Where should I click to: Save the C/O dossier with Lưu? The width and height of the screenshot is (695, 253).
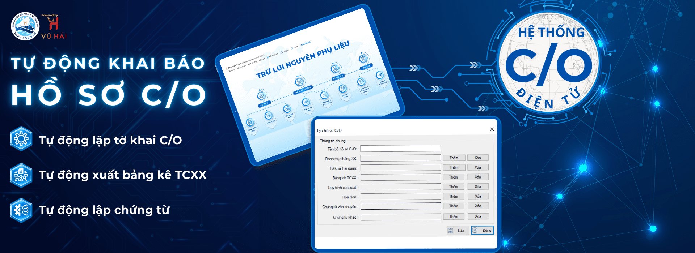coord(458,231)
